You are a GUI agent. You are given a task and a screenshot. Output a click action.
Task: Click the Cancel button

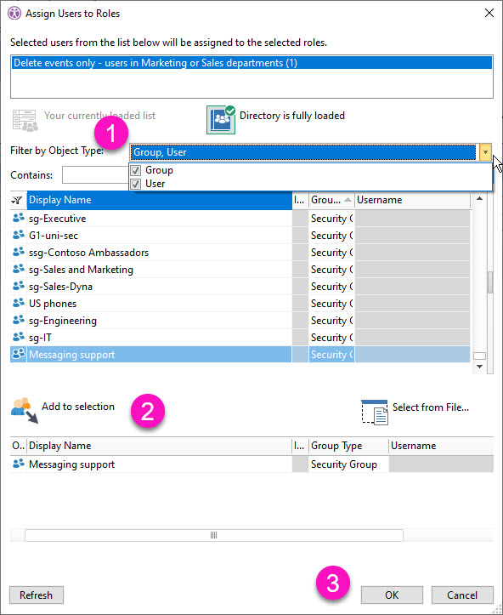point(462,595)
